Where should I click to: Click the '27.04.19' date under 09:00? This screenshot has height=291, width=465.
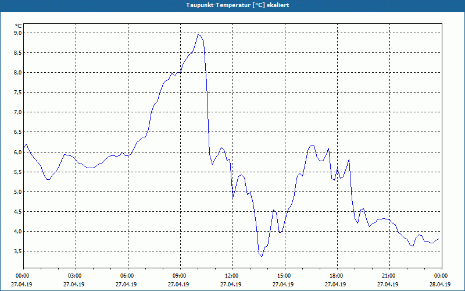(x=179, y=284)
